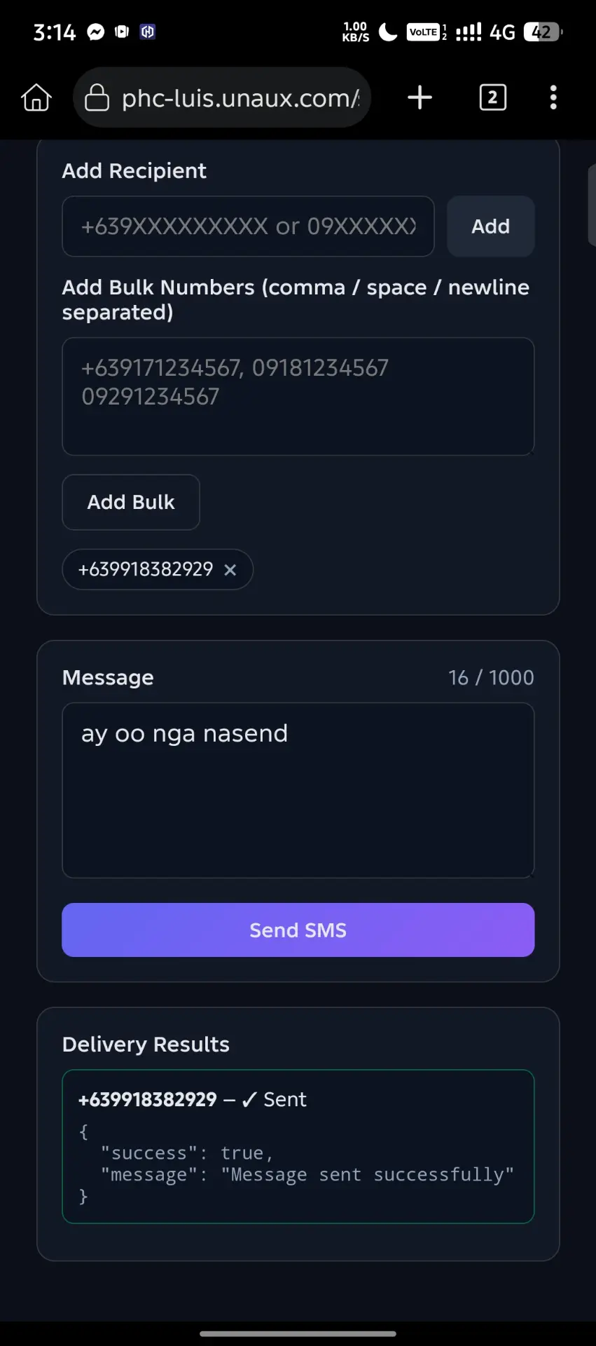The height and width of the screenshot is (1346, 596).
Task: Tap the Messenger notification icon in status bar
Action: (x=96, y=32)
